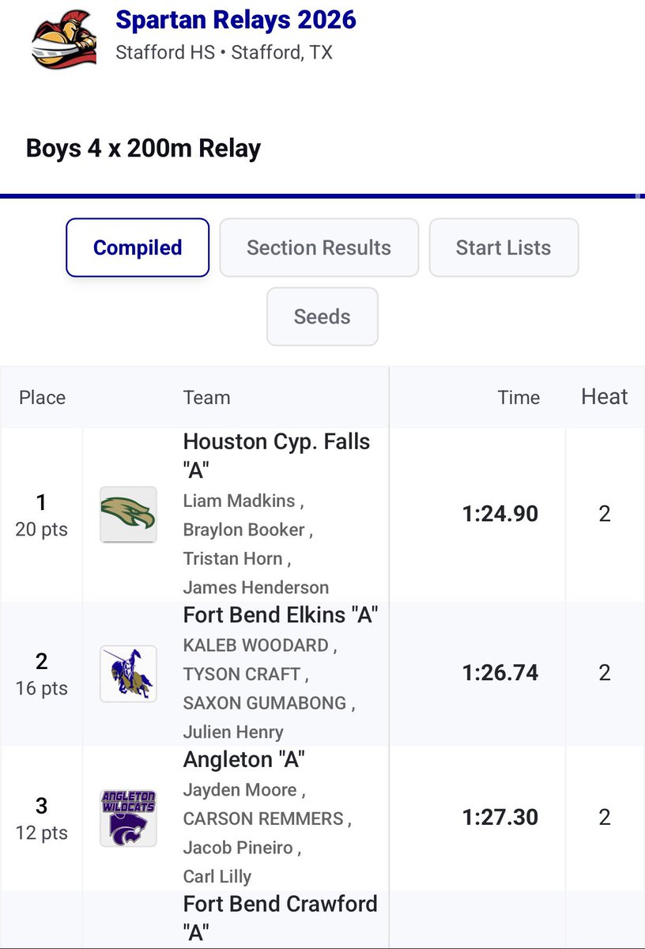Open the Fort Bend Elkins knight logo
Screen dimensions: 645x949
(128, 674)
